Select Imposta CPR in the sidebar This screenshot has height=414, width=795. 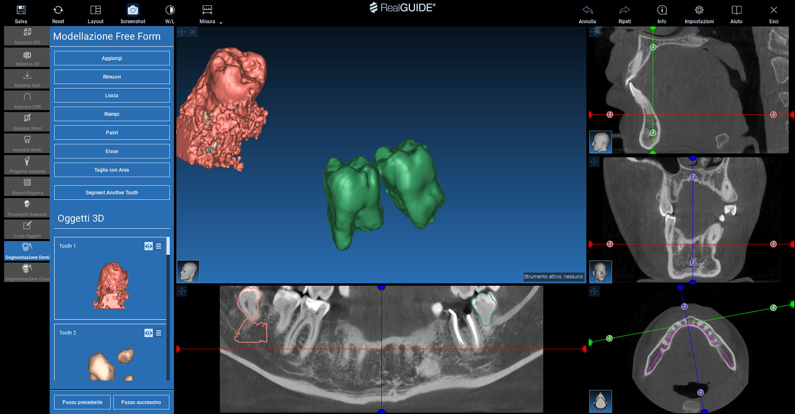click(x=27, y=100)
